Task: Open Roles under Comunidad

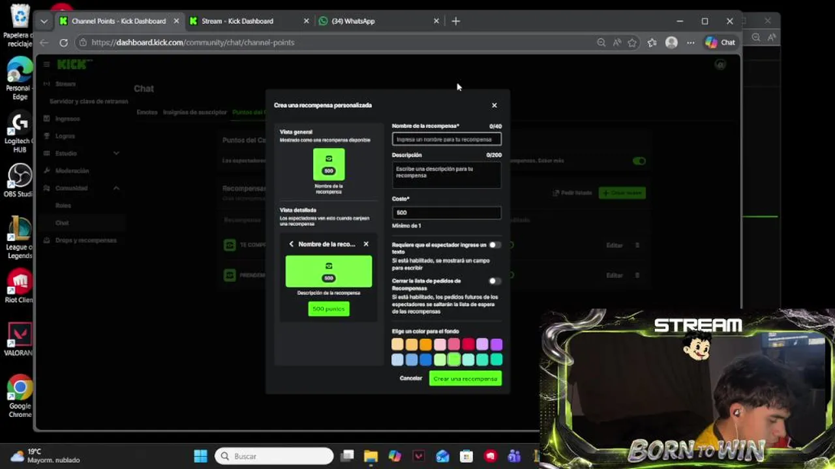Action: coord(63,206)
